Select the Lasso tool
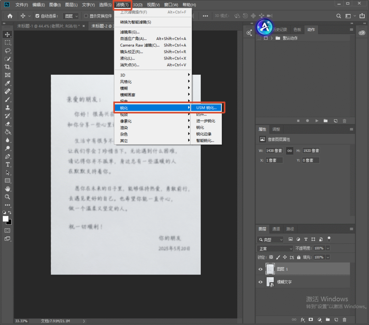 point(8,50)
